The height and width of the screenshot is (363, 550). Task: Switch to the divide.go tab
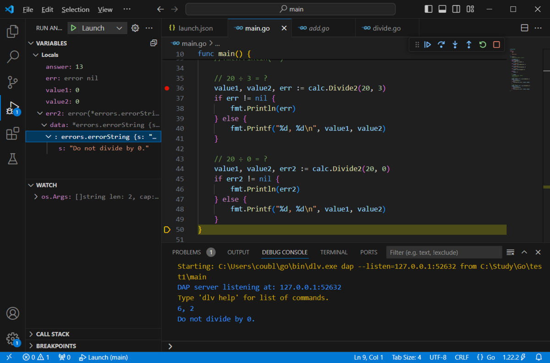pos(382,28)
